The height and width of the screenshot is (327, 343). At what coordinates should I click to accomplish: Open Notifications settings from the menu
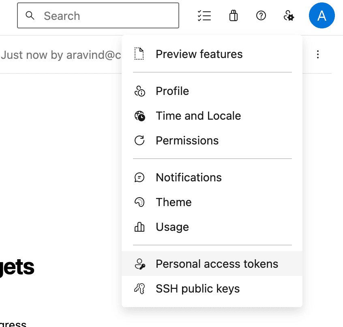coord(189,178)
